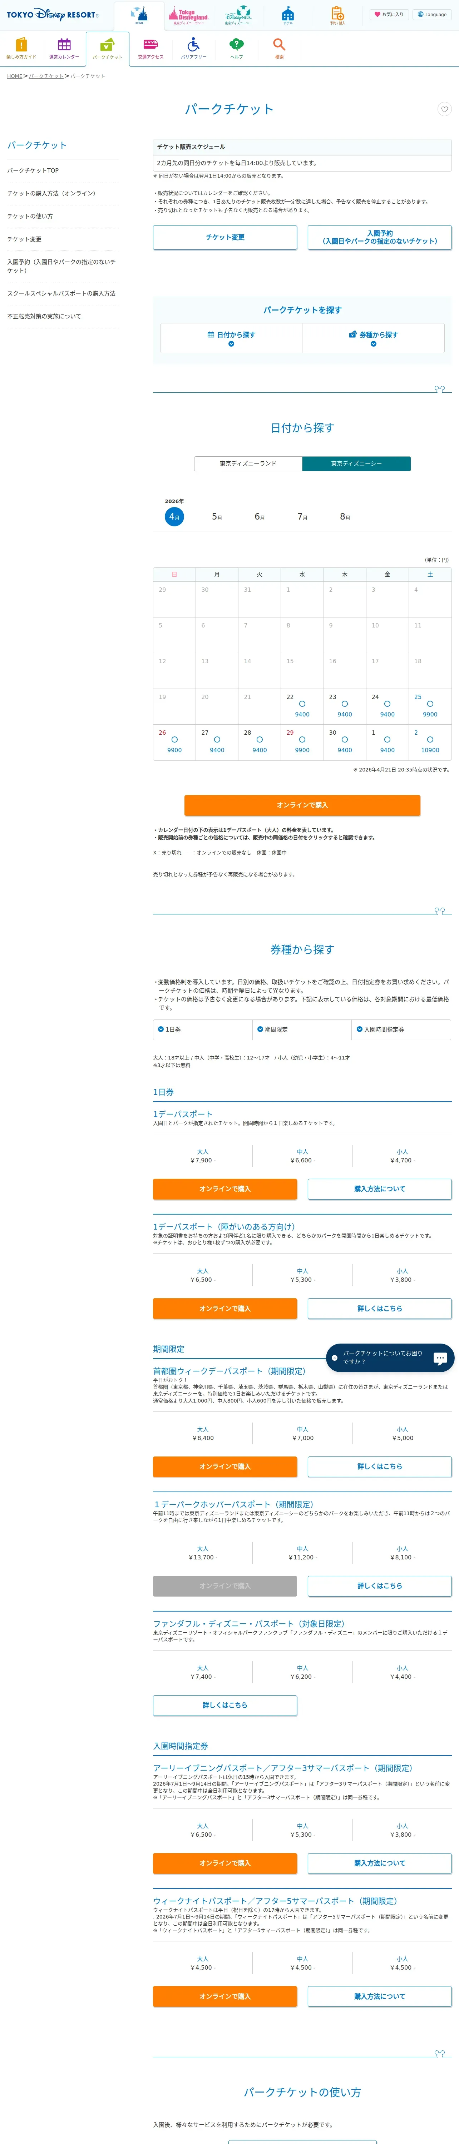Click 入園予約 (no date-specified ticket) button
Image resolution: width=459 pixels, height=2144 pixels.
(x=380, y=237)
